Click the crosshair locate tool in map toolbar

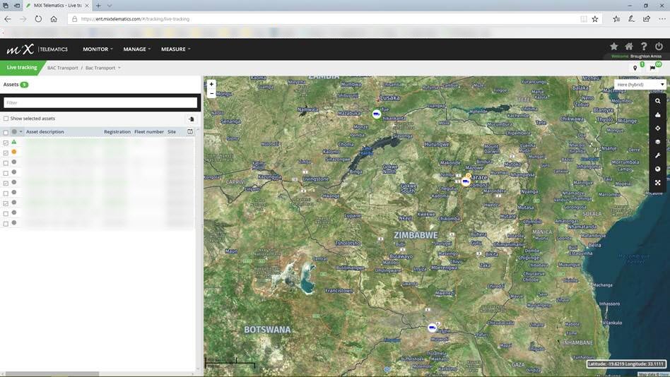(x=657, y=128)
